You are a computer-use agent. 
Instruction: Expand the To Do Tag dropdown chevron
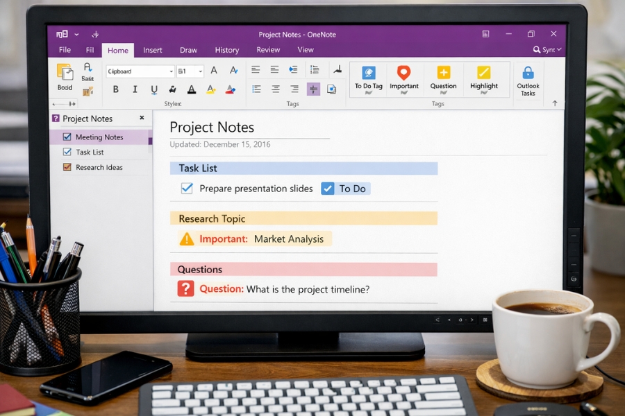click(368, 93)
